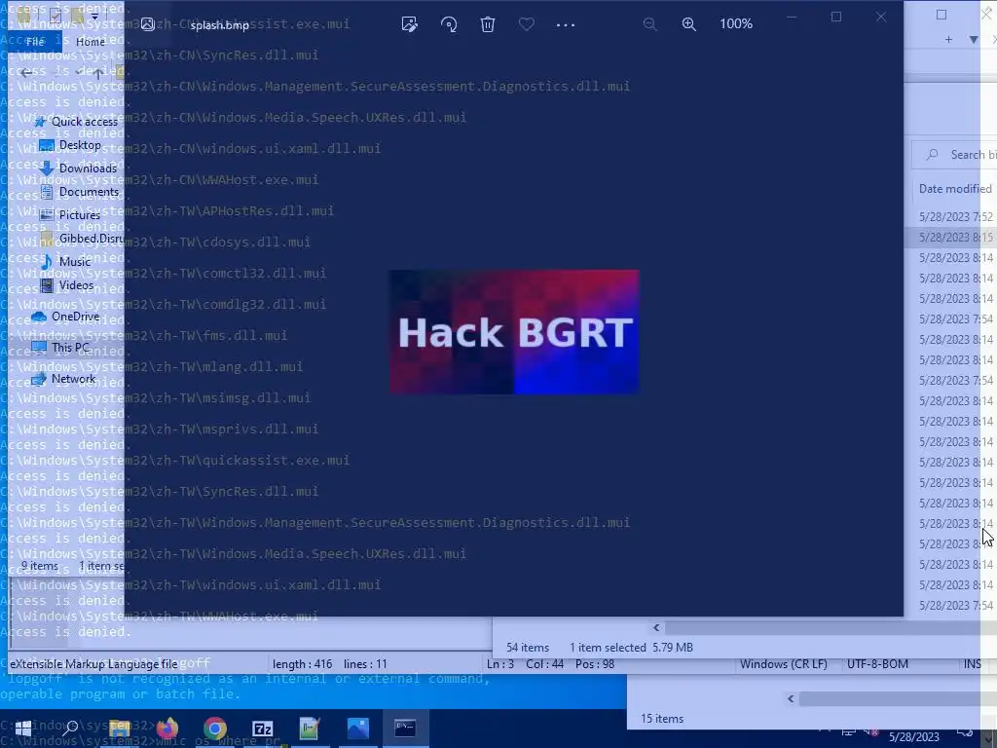Click the 100% zoom level indicator
This screenshot has width=997, height=748.
(736, 23)
